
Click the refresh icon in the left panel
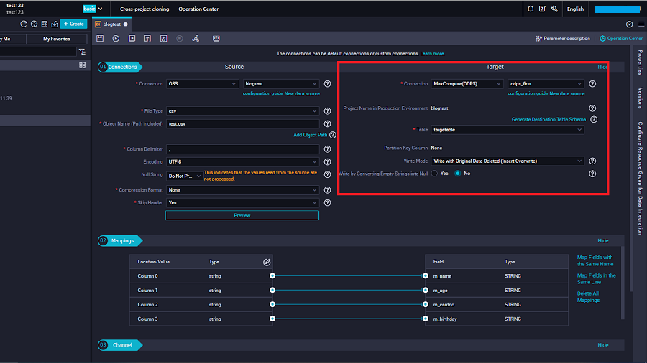(x=24, y=24)
